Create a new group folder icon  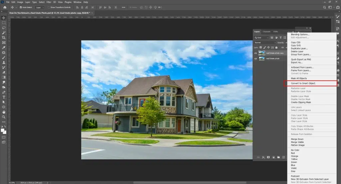tap(278, 157)
